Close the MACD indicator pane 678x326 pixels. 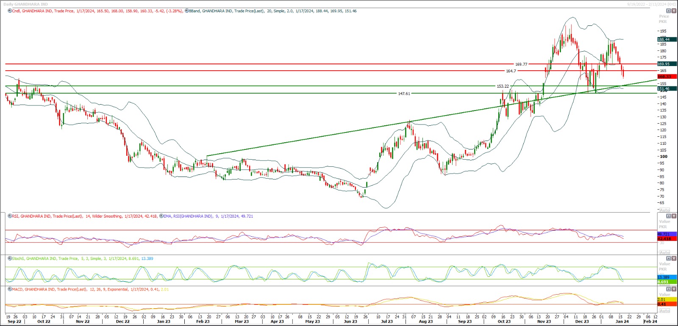[674, 289]
